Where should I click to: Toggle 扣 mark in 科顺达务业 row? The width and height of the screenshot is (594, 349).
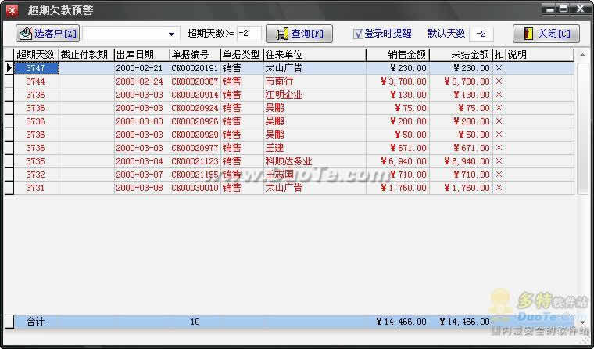499,161
